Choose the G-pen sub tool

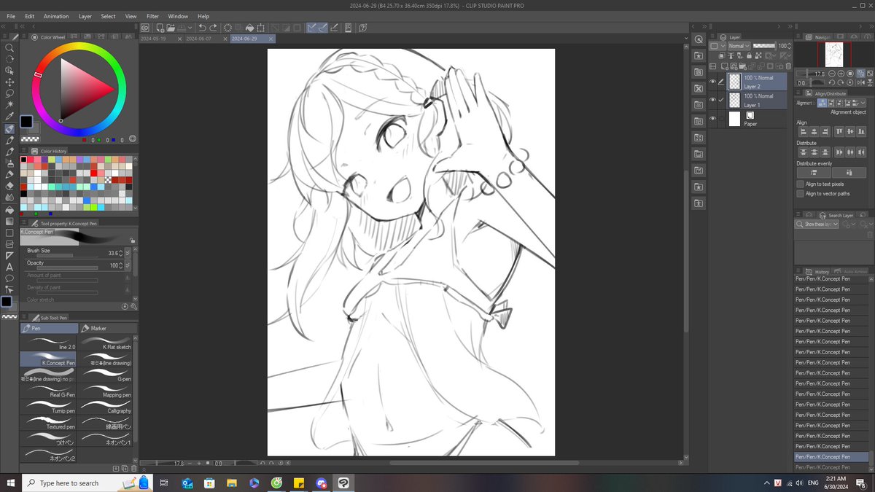[x=107, y=375]
